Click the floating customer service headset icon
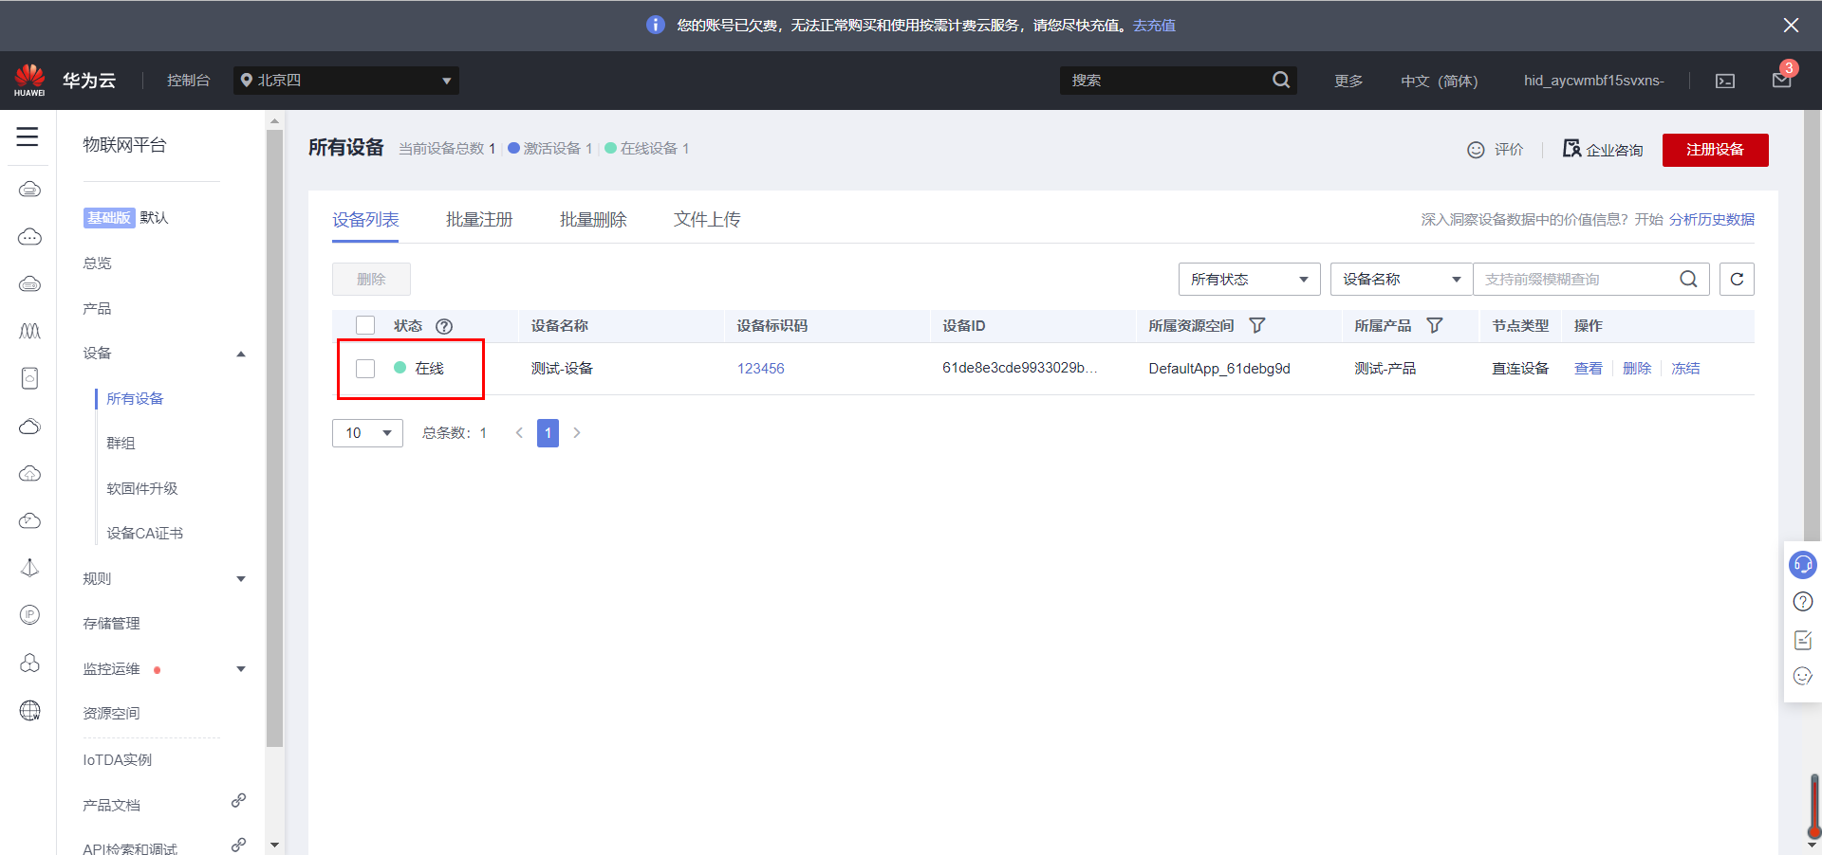Viewport: 1822px width, 855px height. coord(1802,565)
